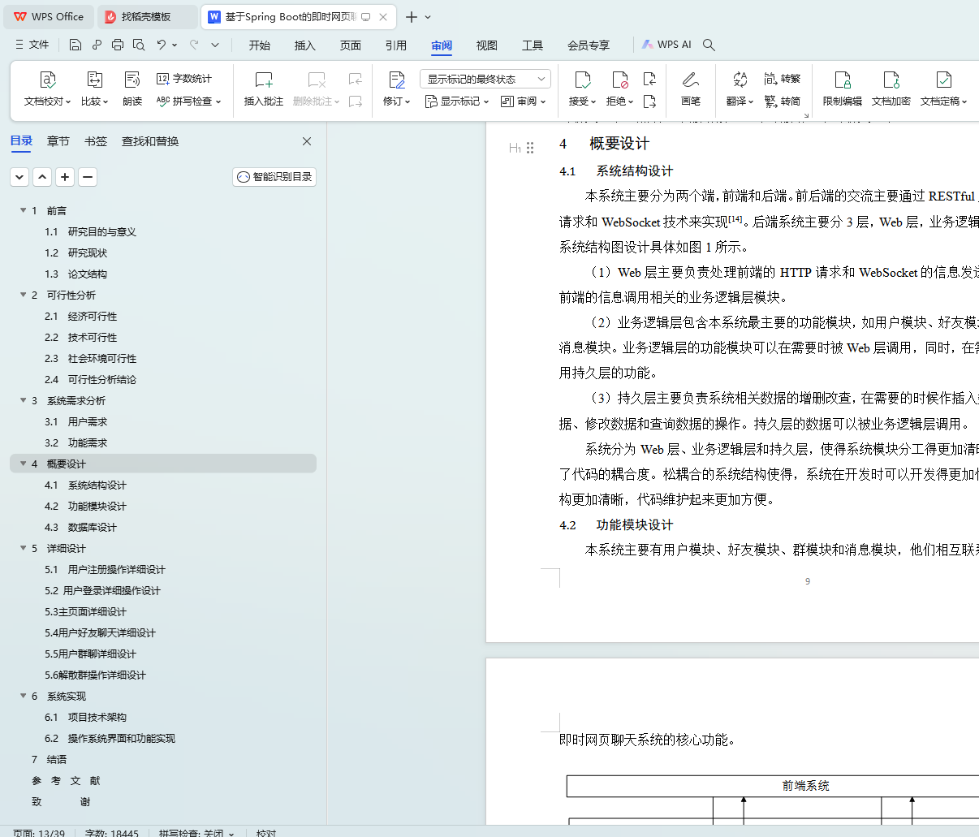The height and width of the screenshot is (837, 979).
Task: Click the undo icon
Action: (x=161, y=45)
